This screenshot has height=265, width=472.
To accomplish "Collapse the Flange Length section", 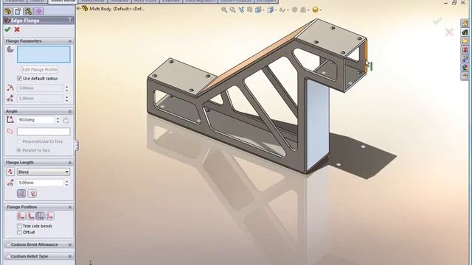I will tap(70, 163).
